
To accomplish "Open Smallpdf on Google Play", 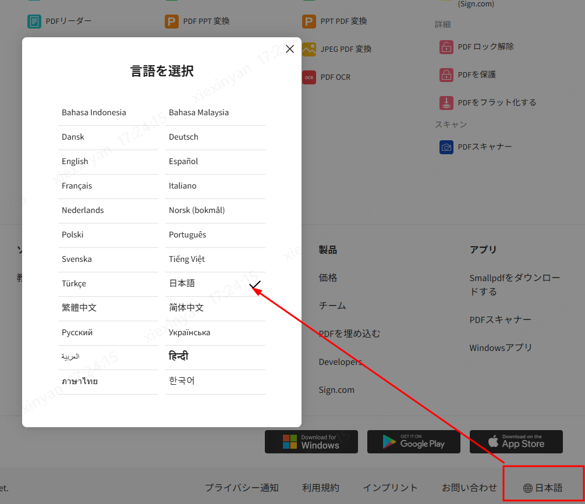I will [x=413, y=442].
